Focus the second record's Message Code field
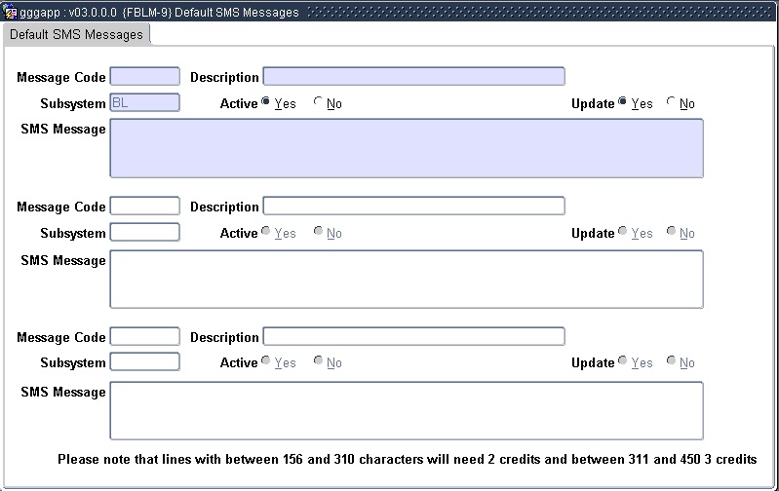779x491 pixels. tap(145, 207)
